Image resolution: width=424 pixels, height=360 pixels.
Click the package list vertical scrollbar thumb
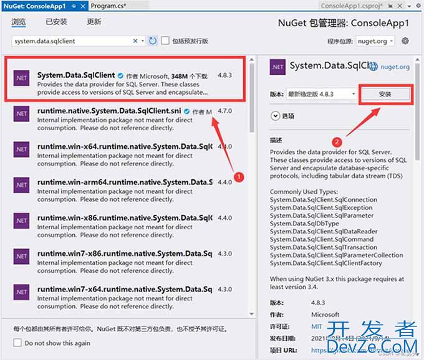click(252, 98)
